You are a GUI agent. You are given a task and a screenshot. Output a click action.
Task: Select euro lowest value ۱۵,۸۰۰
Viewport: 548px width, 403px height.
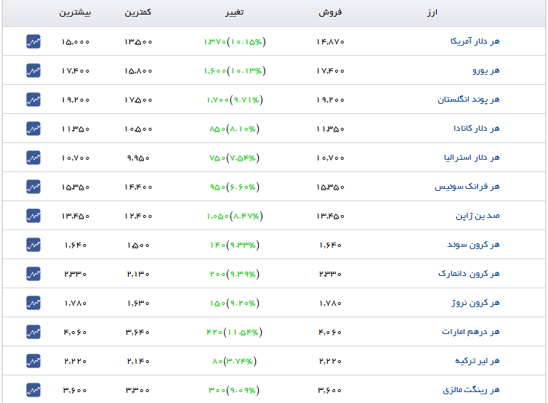pos(138,71)
